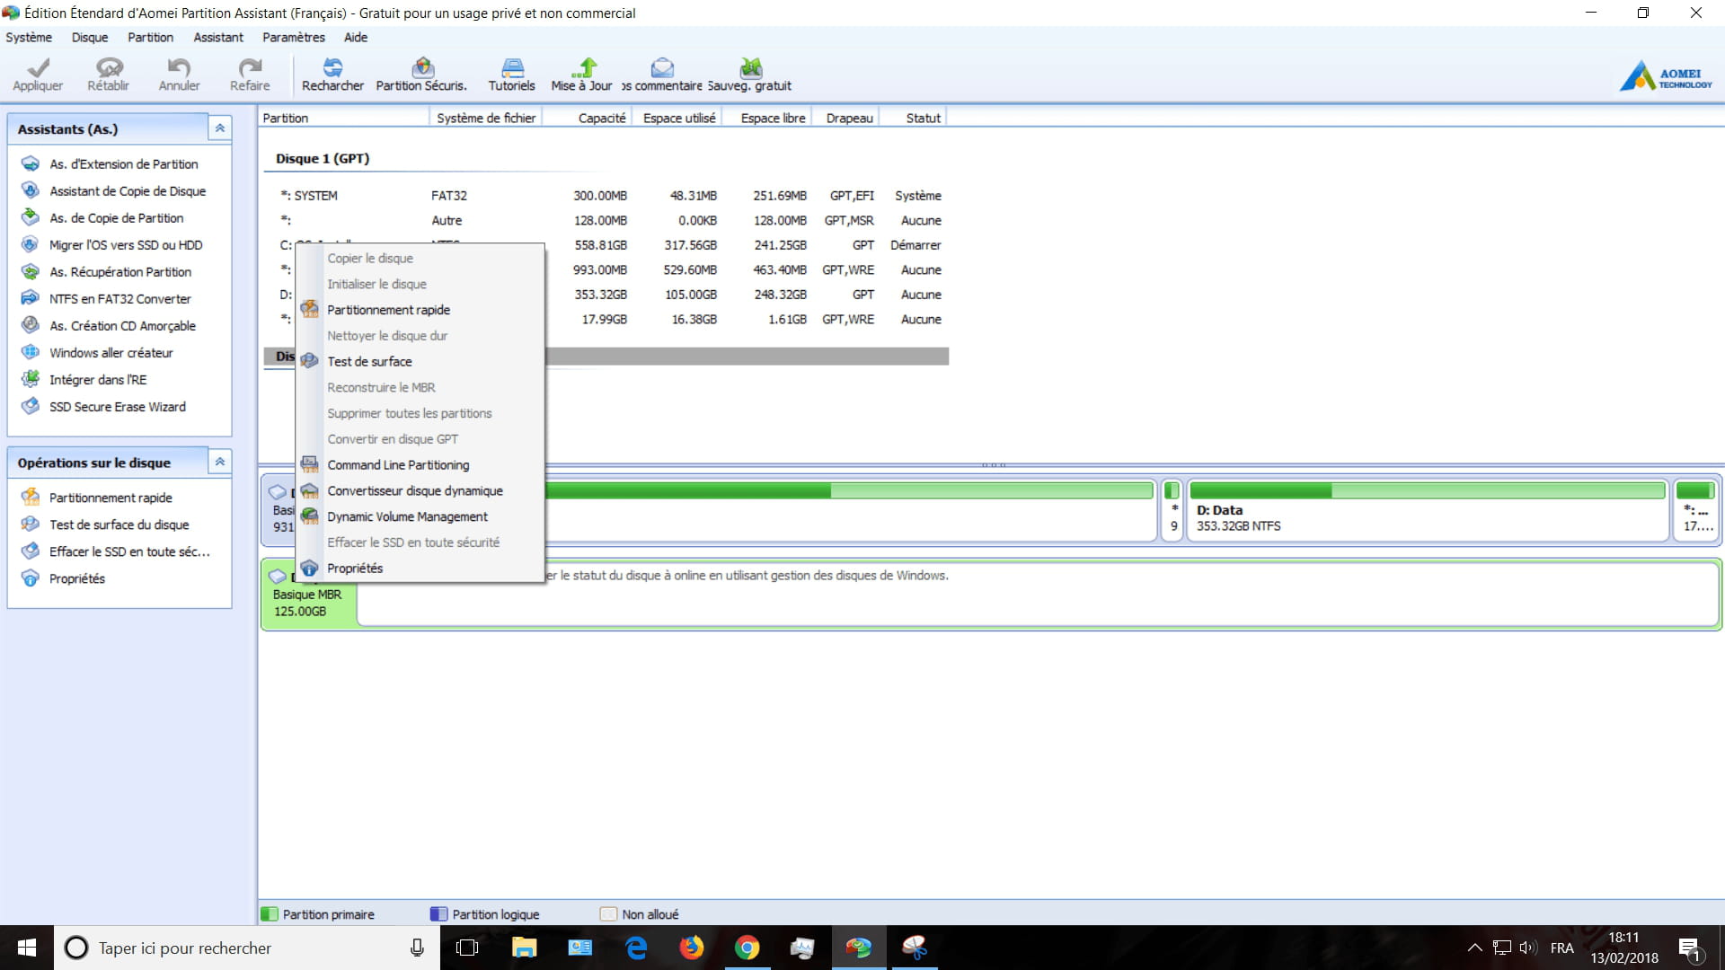The height and width of the screenshot is (970, 1725).
Task: Launch Migrer l'OS vers SSD ou HDD
Action: point(126,245)
